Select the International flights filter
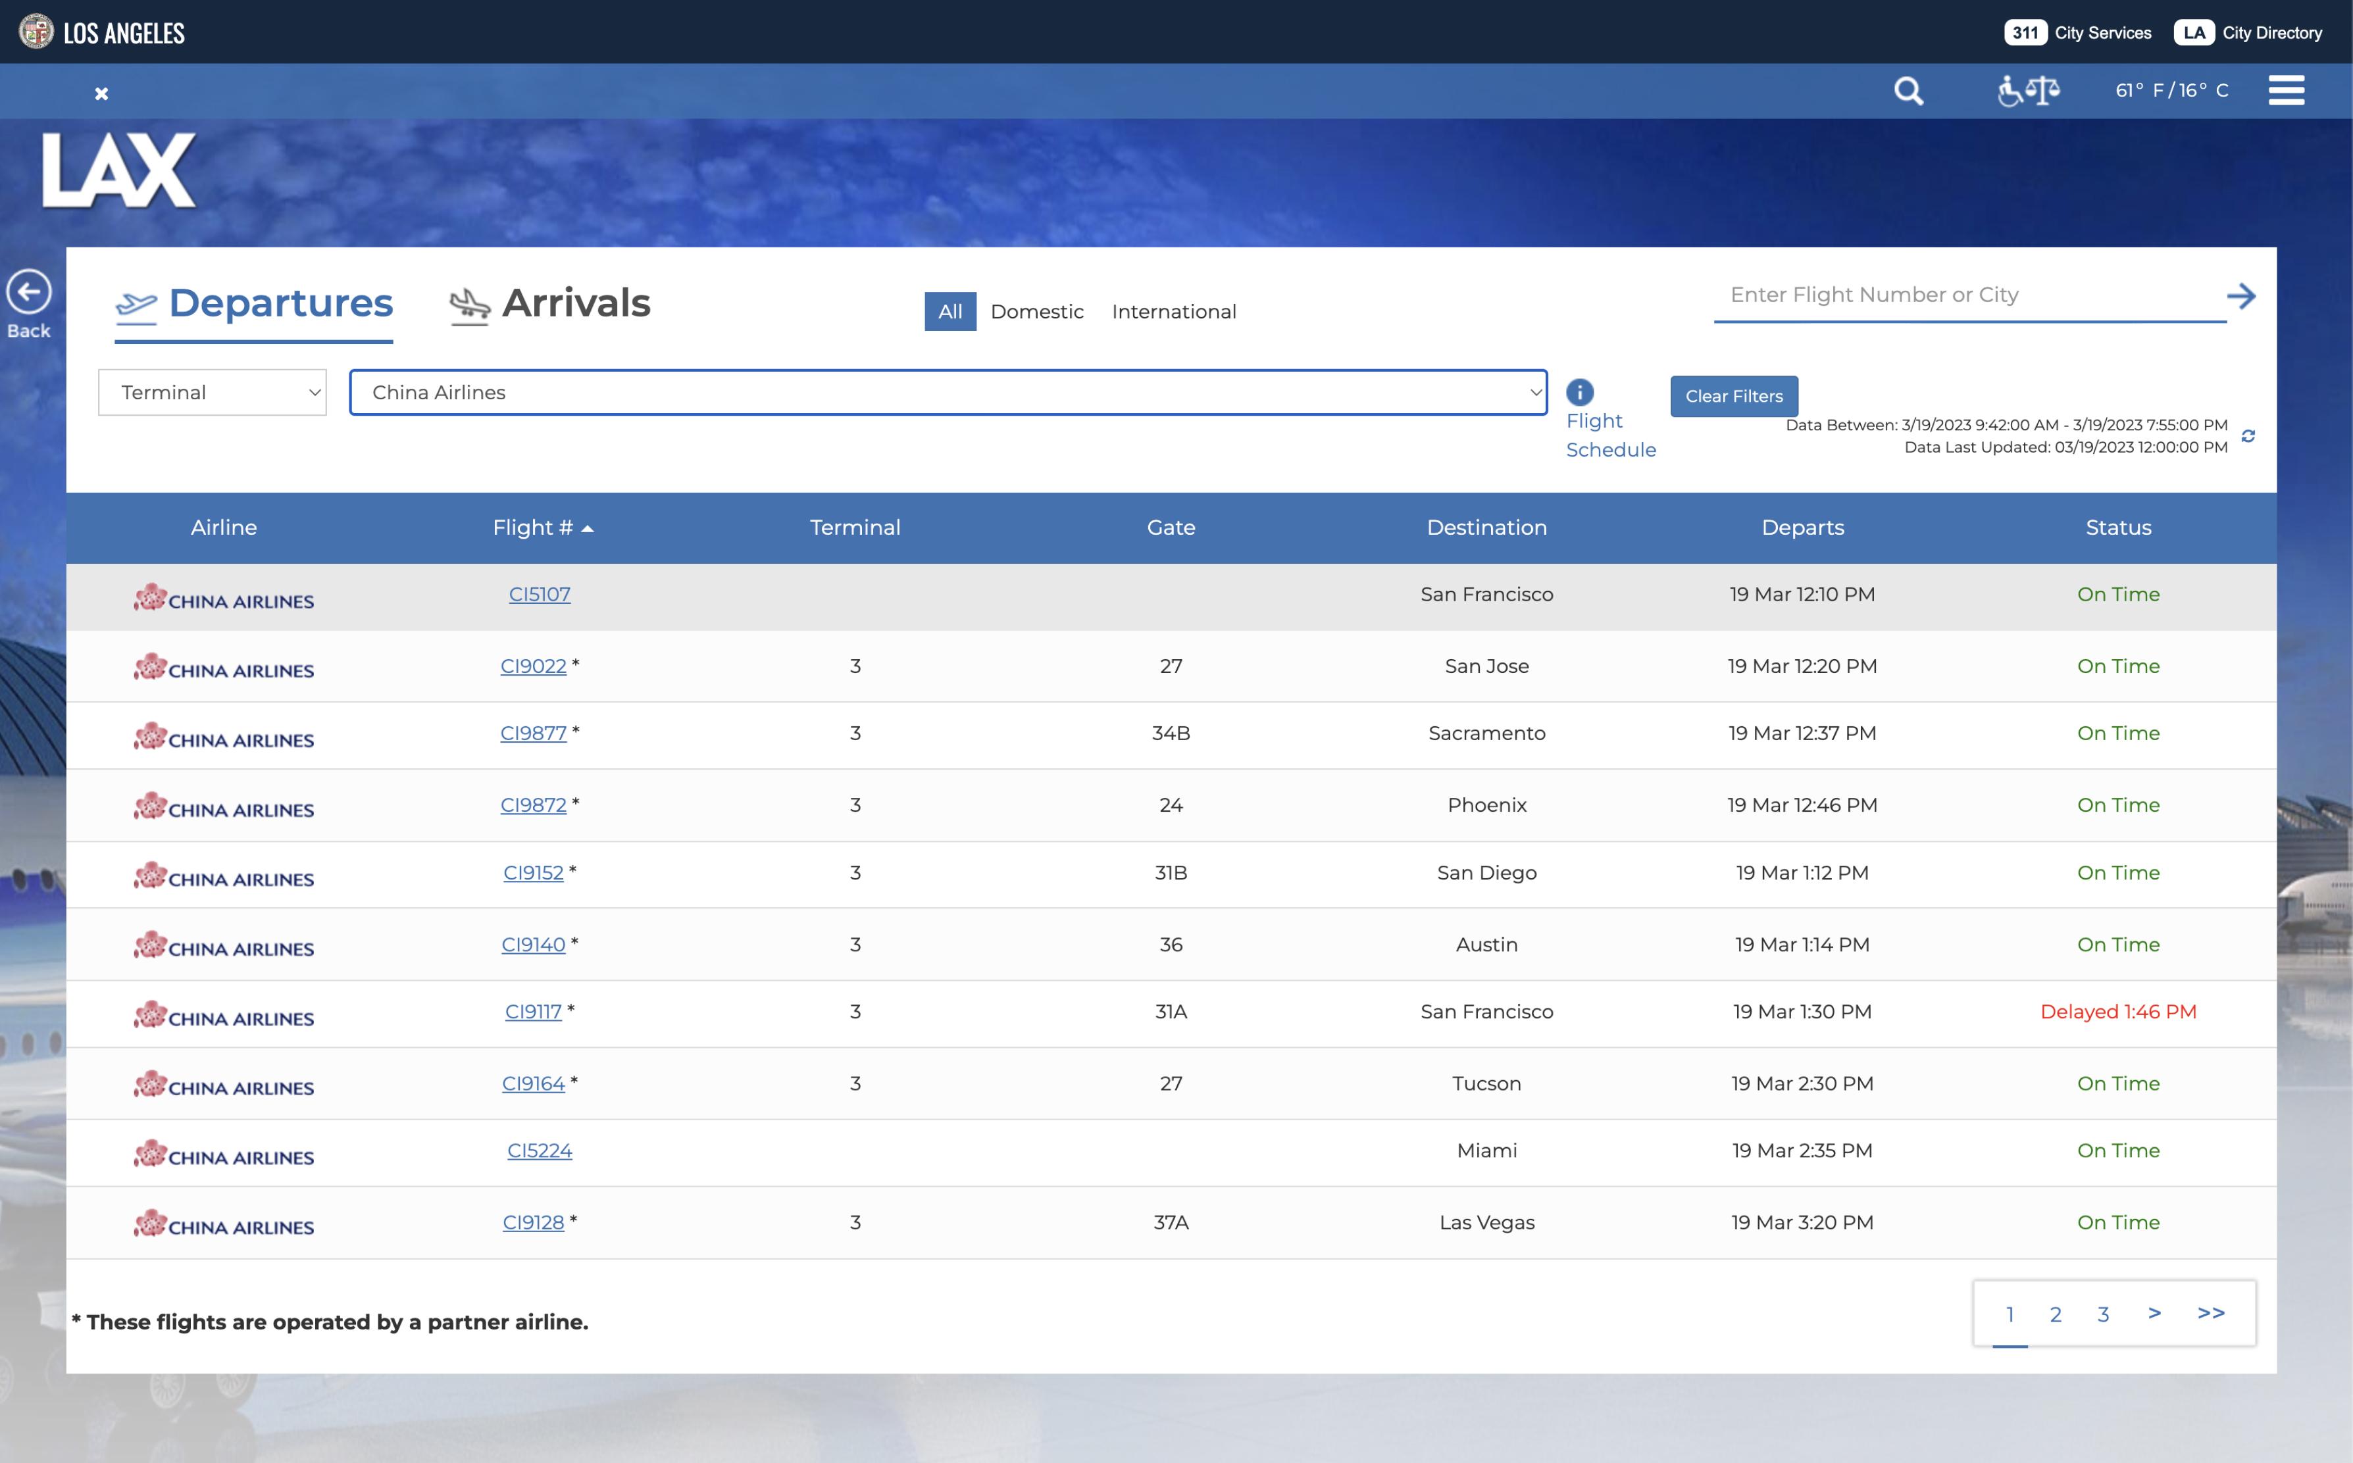Image resolution: width=2353 pixels, height=1463 pixels. 1173,312
